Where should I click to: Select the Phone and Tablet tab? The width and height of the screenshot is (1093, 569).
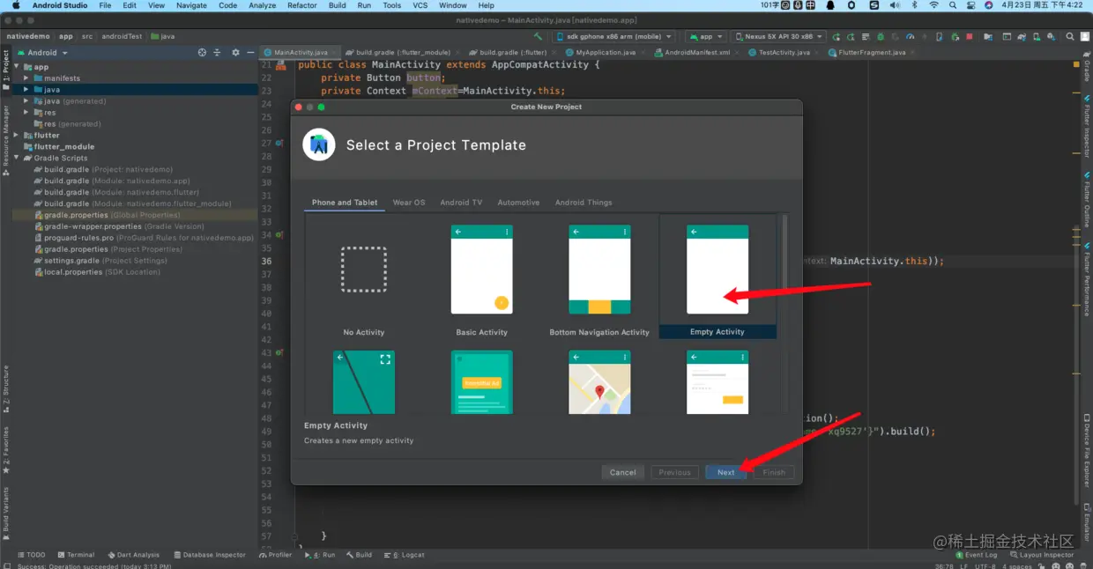pos(345,203)
